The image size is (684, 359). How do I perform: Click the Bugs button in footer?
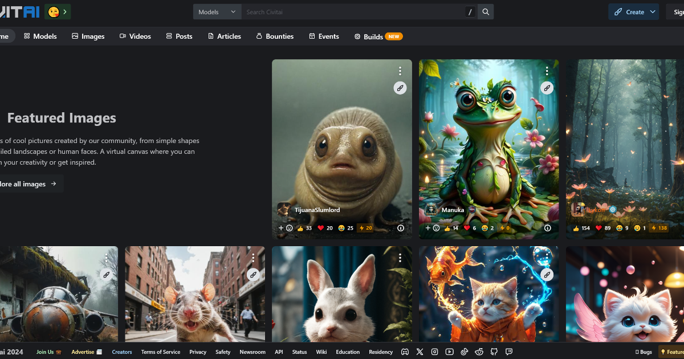(644, 352)
